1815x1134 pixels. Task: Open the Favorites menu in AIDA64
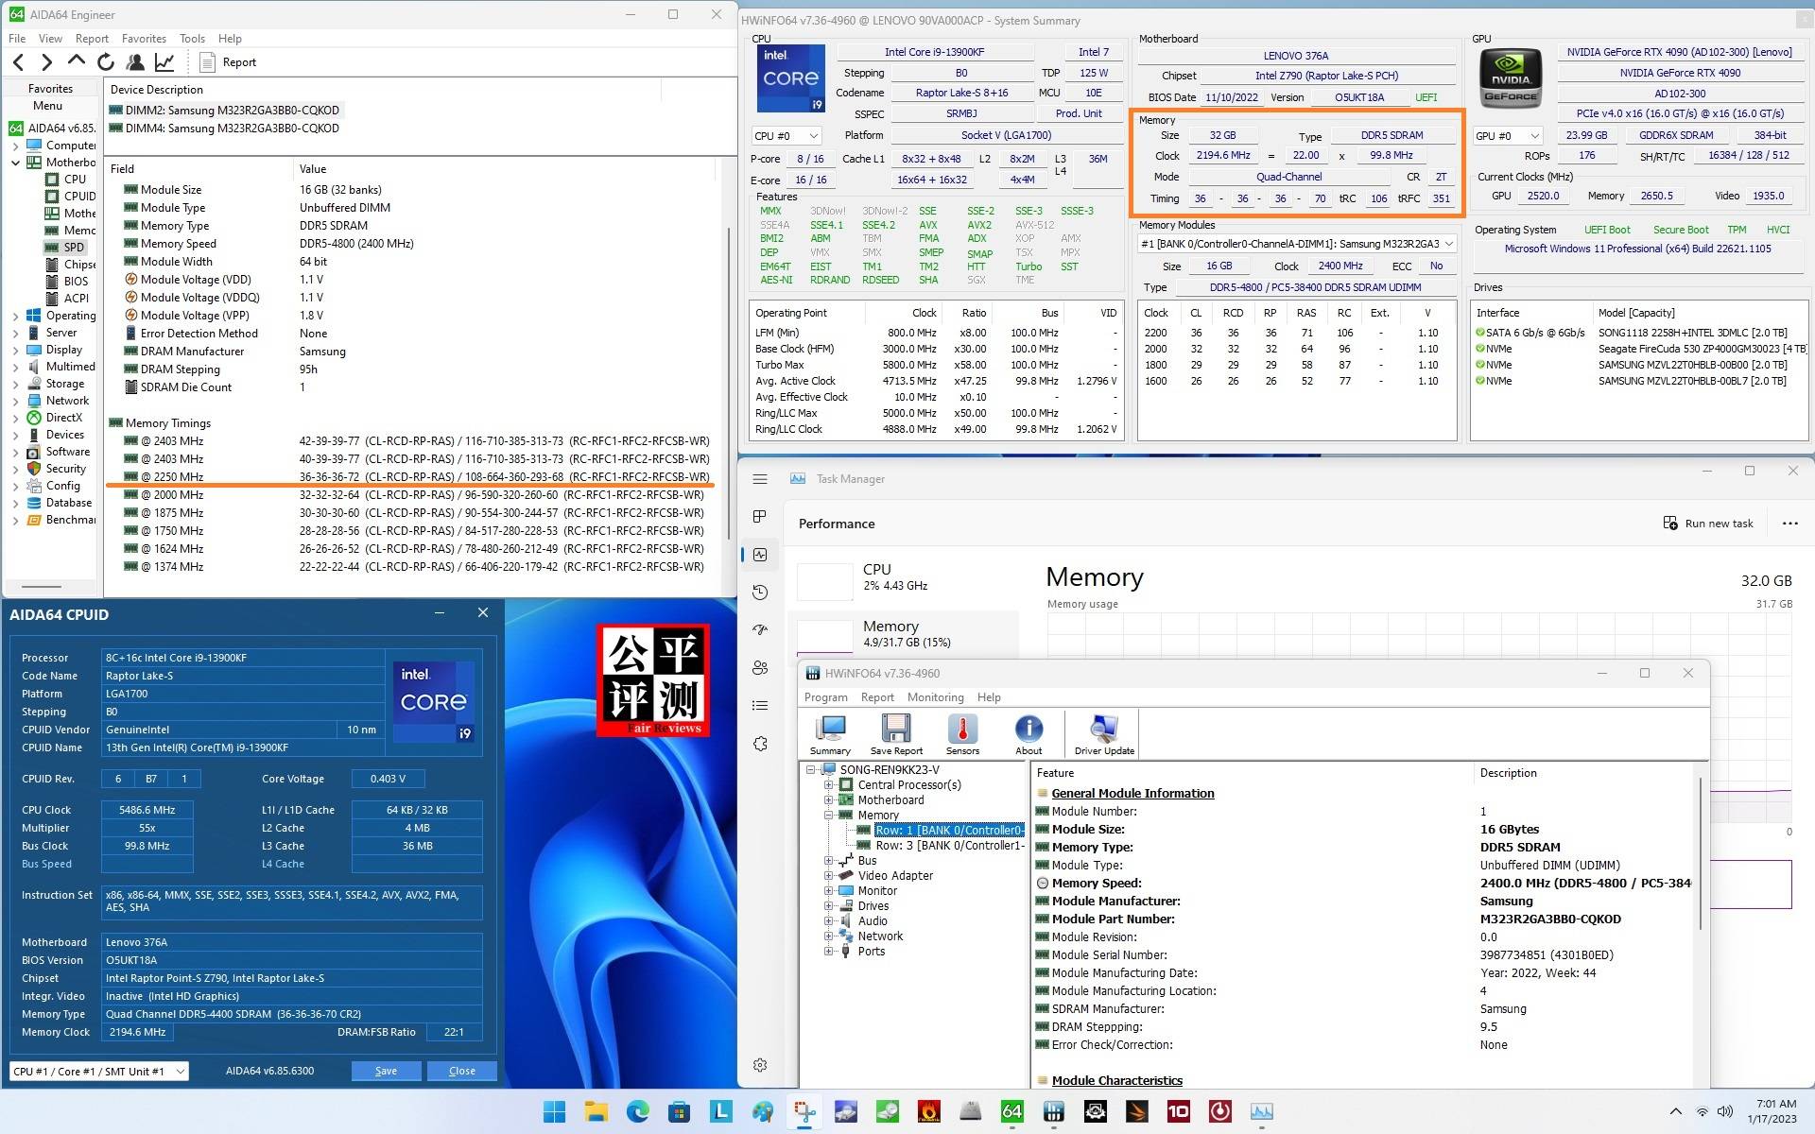pos(144,39)
